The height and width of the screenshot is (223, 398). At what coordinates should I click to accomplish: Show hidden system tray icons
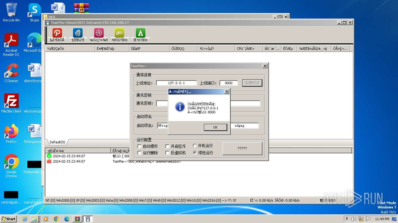(347, 219)
